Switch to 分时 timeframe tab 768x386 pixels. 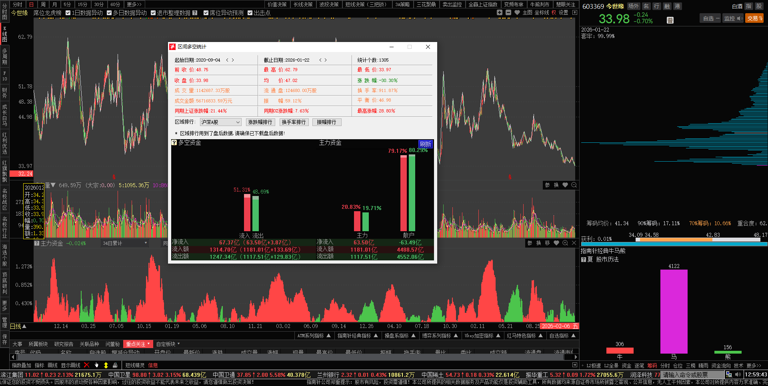tap(17, 4)
